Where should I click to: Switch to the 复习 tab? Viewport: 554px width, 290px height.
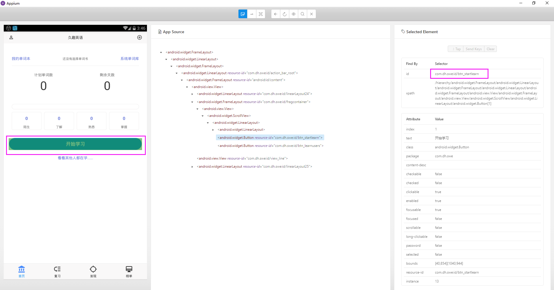pos(57,271)
